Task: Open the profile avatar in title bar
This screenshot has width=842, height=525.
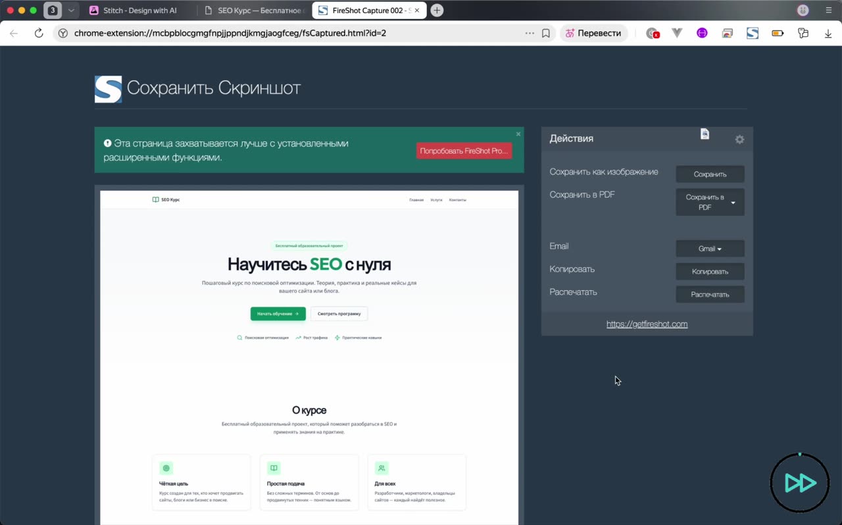Action: [803, 11]
